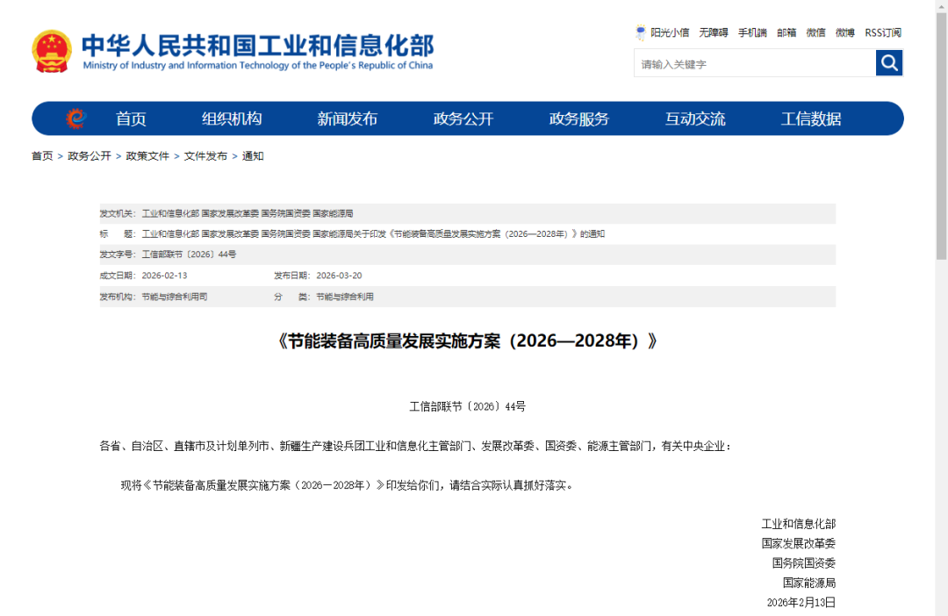The width and height of the screenshot is (948, 616).
Task: Click the paragraph beginning 现将《节能装备
Action: point(347,485)
